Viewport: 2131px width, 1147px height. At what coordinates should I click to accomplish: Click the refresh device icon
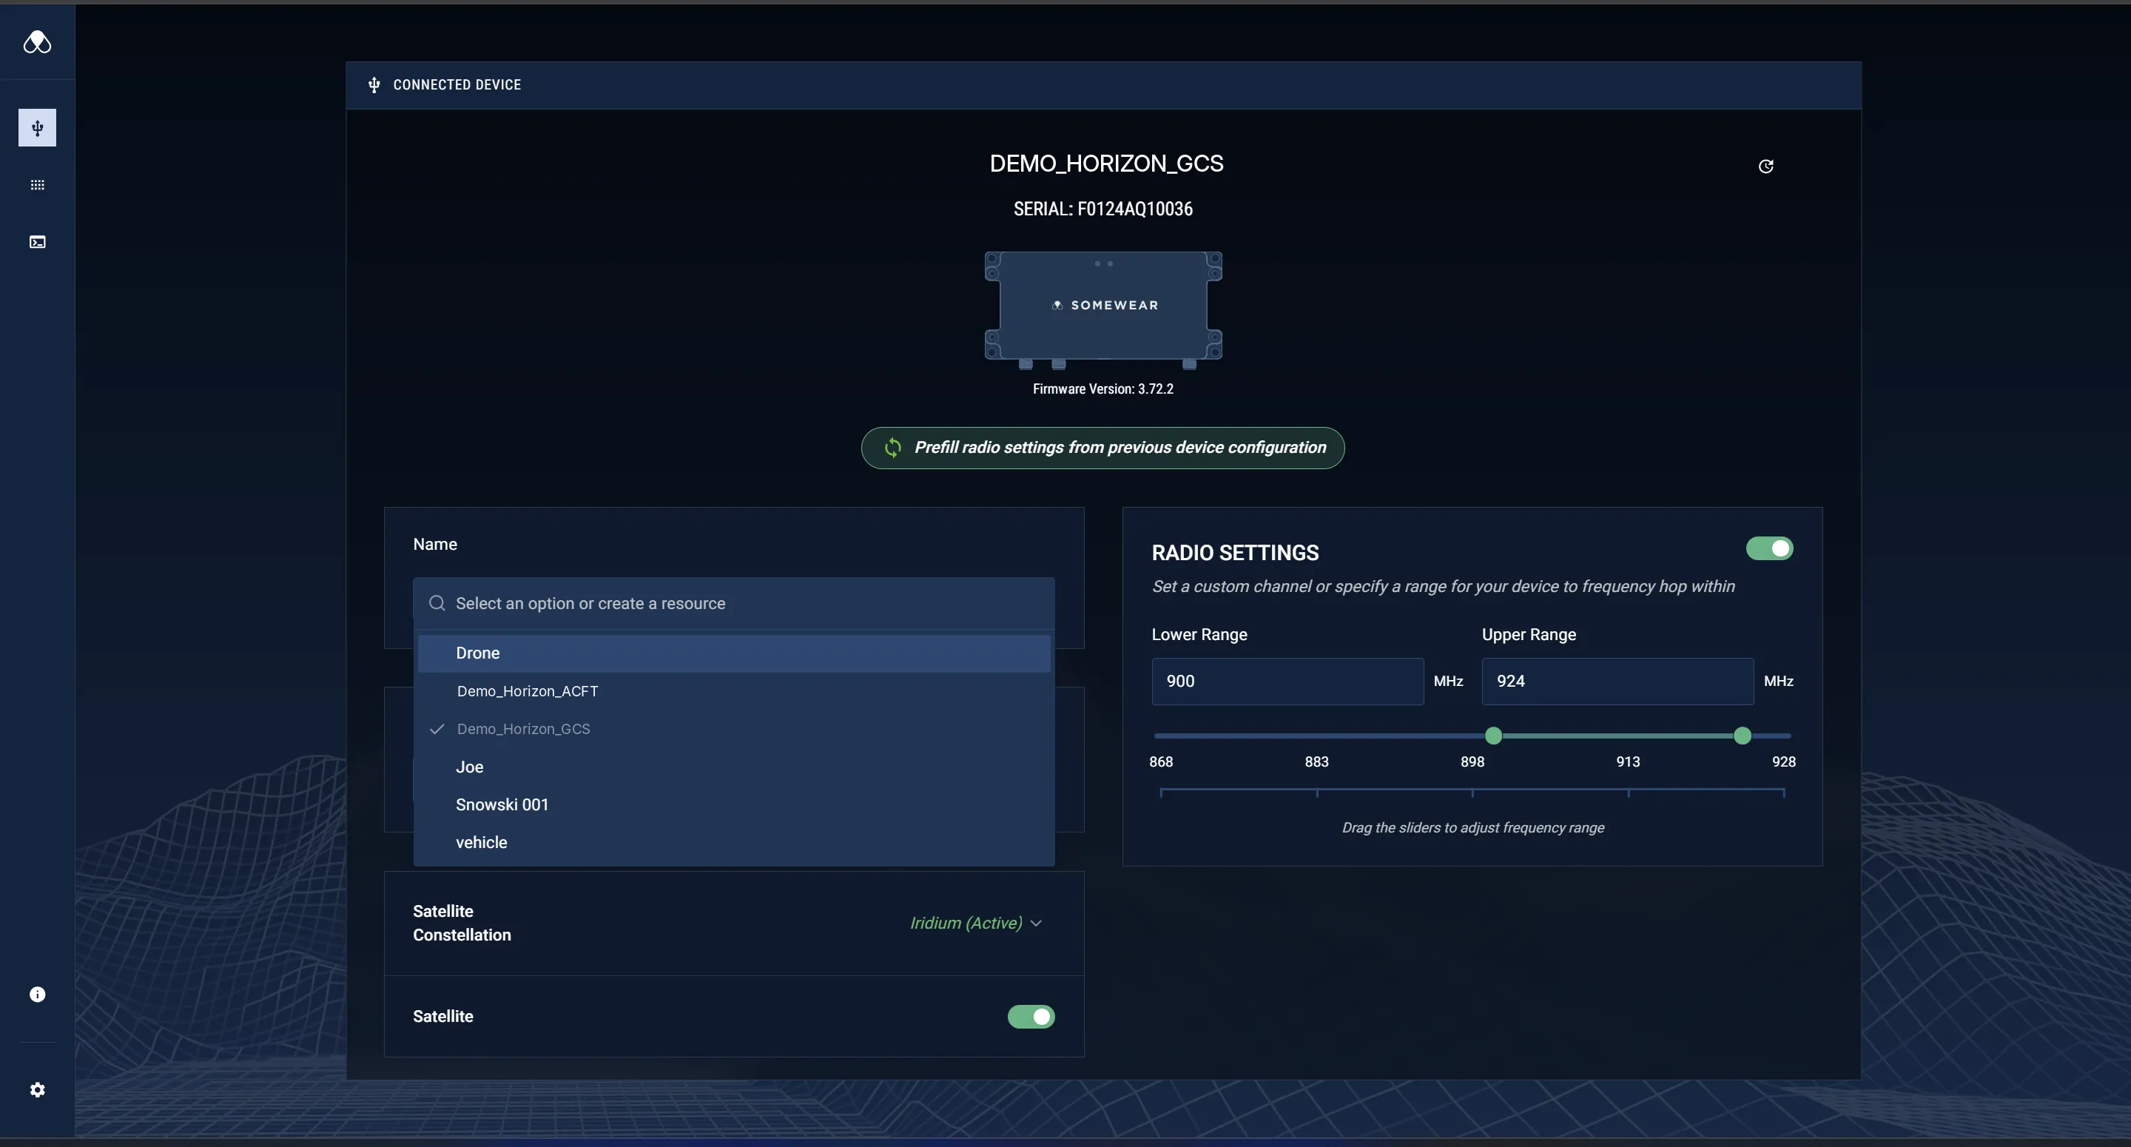[x=1765, y=166]
